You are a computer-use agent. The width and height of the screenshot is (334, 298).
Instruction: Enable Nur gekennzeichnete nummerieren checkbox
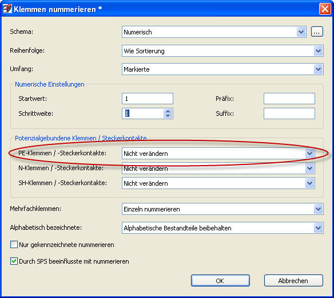tap(14, 245)
